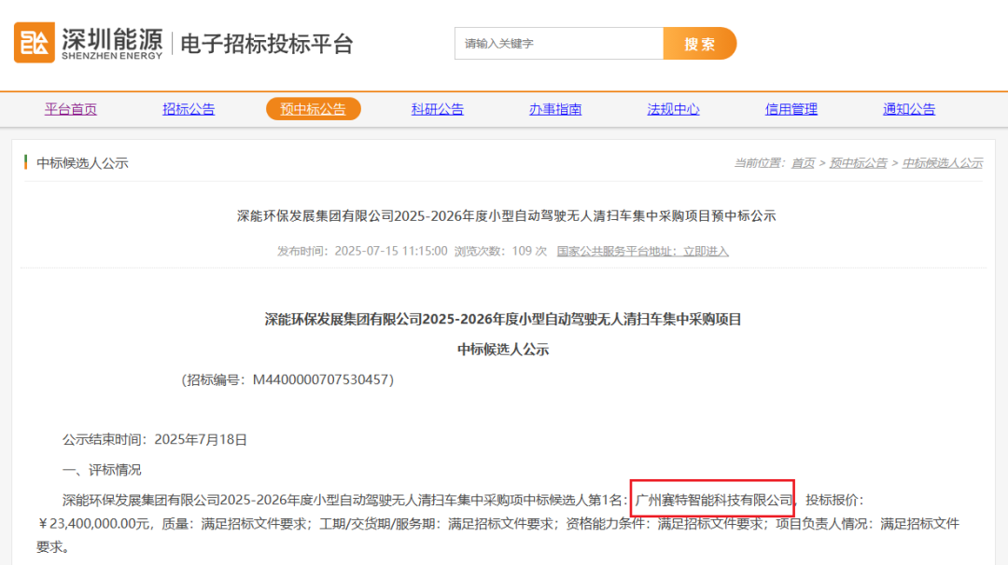Click the bid number M4400000707530457

[323, 380]
